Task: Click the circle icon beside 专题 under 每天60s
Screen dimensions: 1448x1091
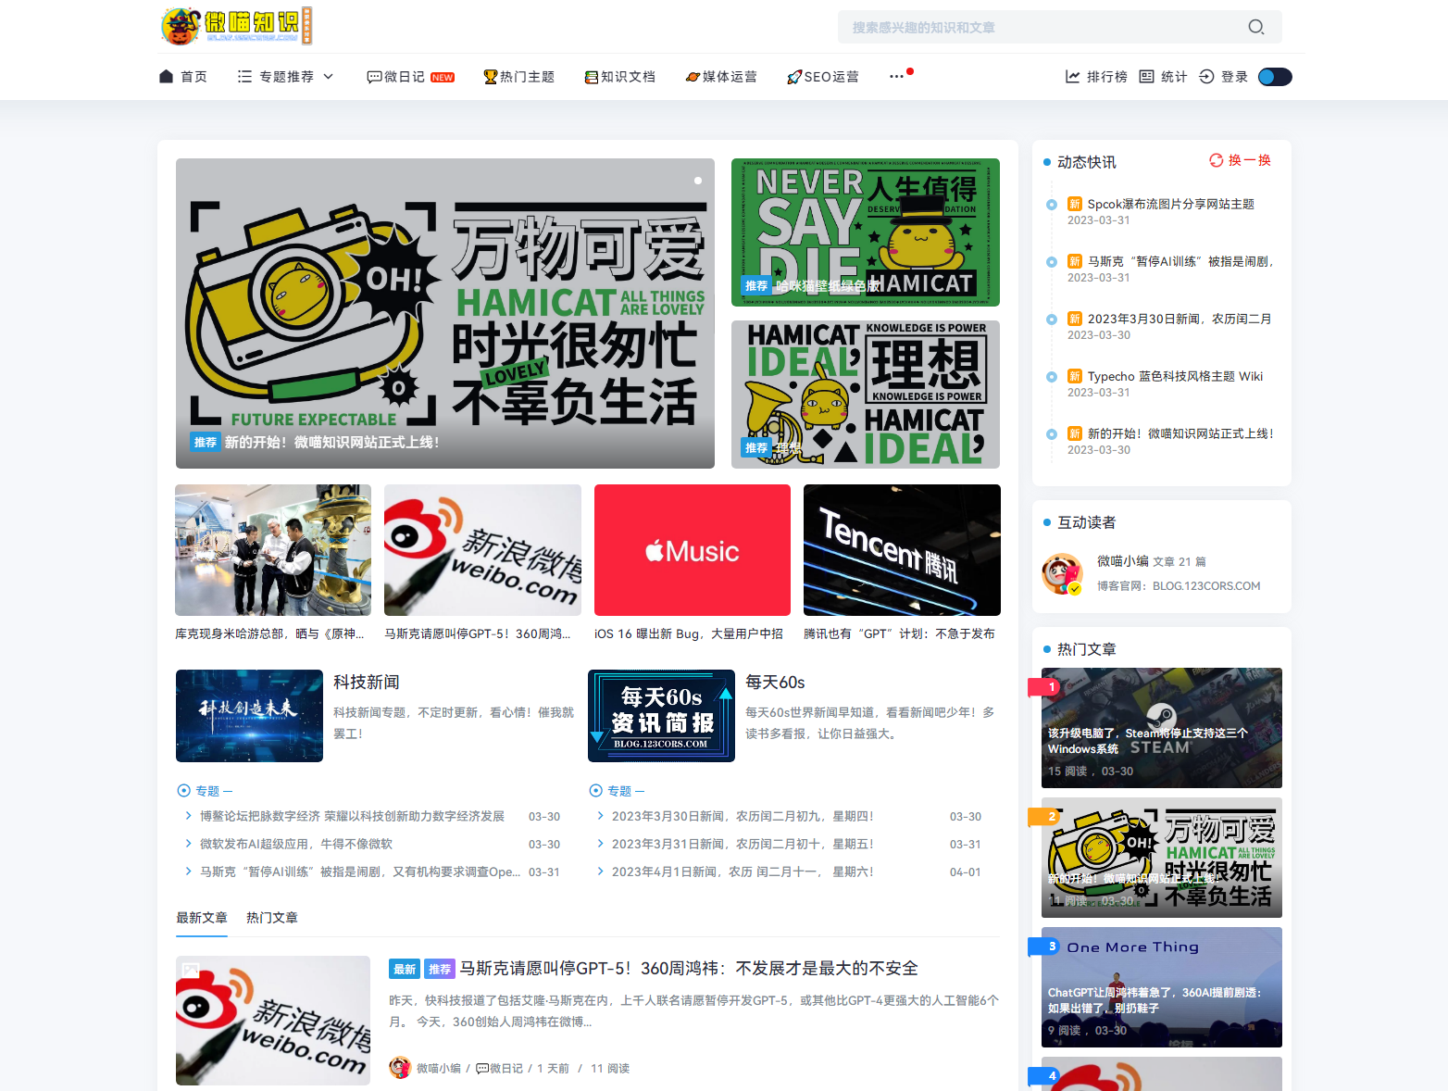Action: pos(596,791)
